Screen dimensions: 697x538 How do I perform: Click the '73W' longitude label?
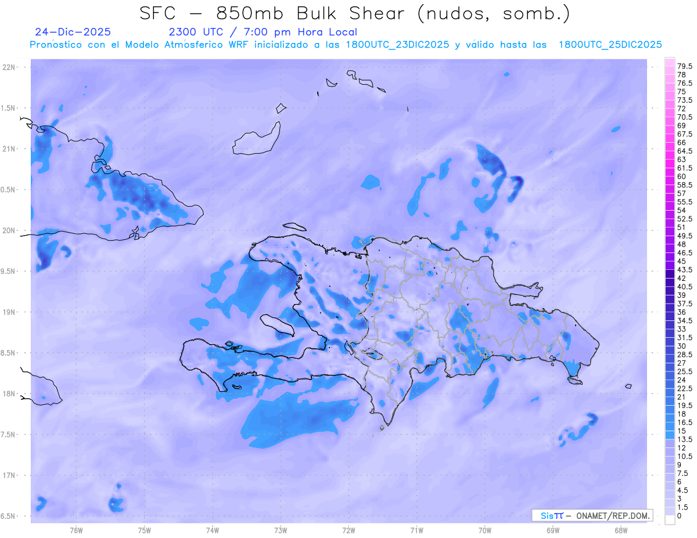click(281, 530)
